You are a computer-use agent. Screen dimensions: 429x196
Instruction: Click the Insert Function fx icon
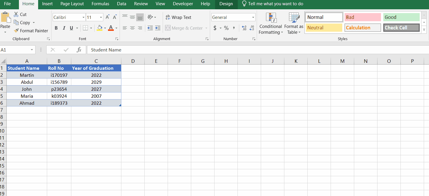click(79, 50)
